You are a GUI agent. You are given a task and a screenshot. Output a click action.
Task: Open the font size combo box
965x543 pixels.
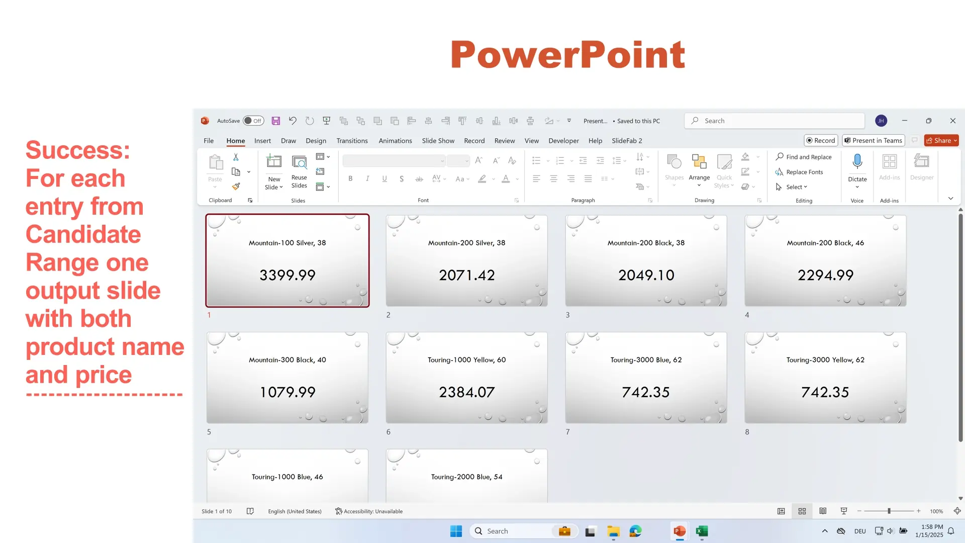pos(458,161)
